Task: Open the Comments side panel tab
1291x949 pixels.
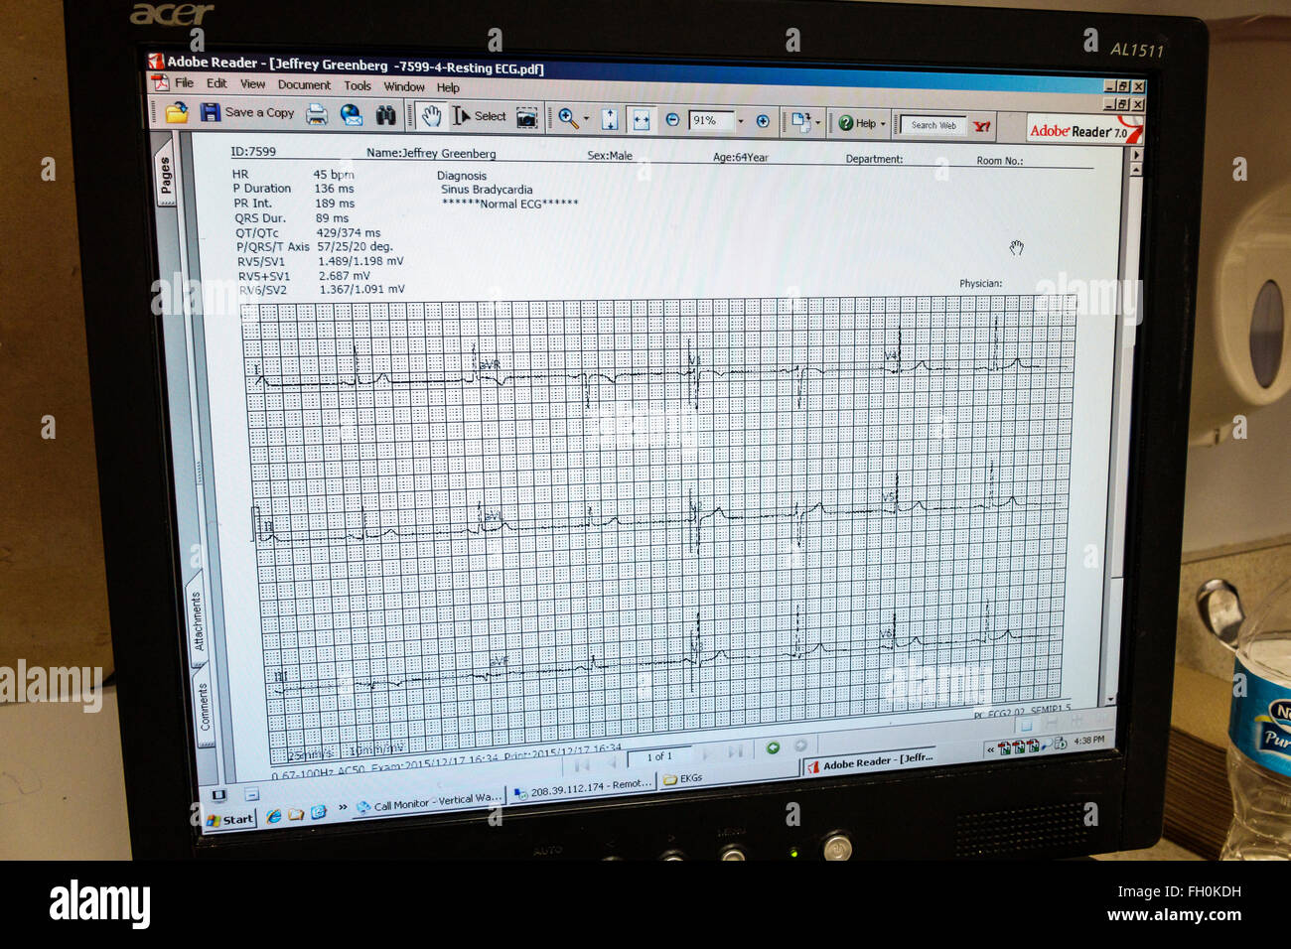Action: tap(204, 707)
